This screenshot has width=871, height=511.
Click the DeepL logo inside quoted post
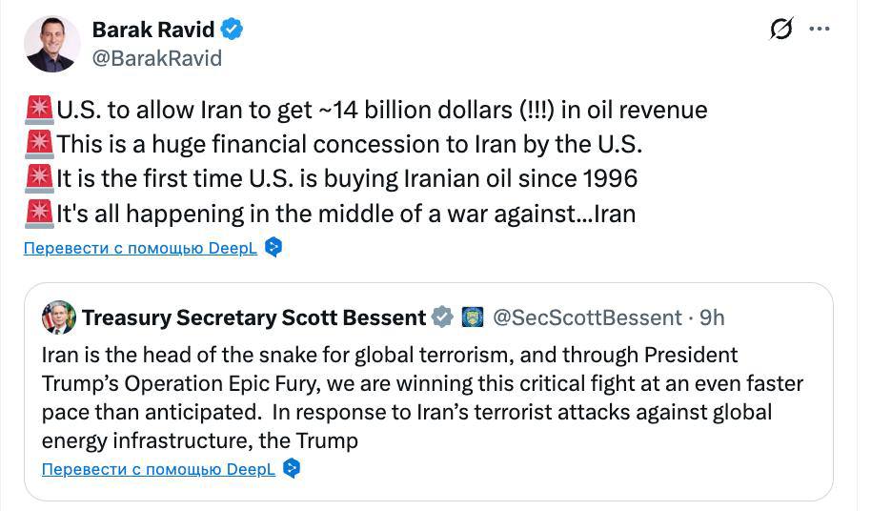(292, 469)
